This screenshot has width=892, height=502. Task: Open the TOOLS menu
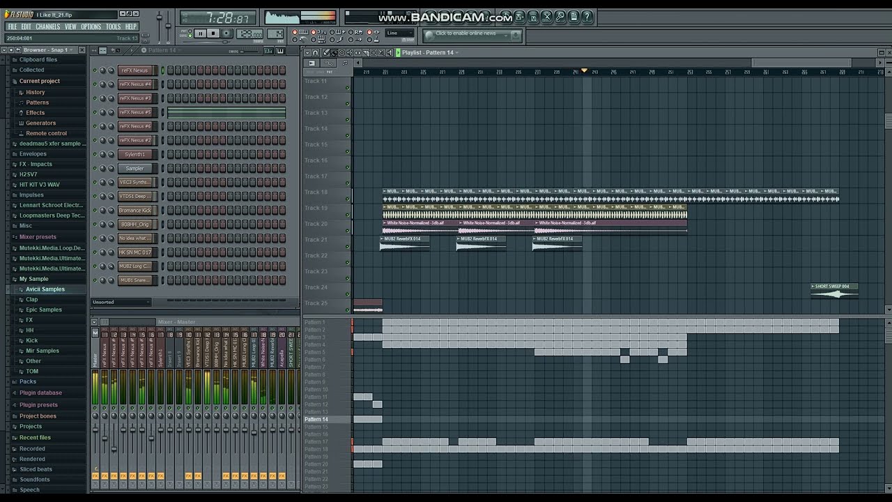(113, 26)
